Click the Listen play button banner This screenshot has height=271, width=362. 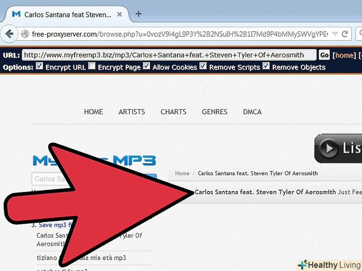338,148
